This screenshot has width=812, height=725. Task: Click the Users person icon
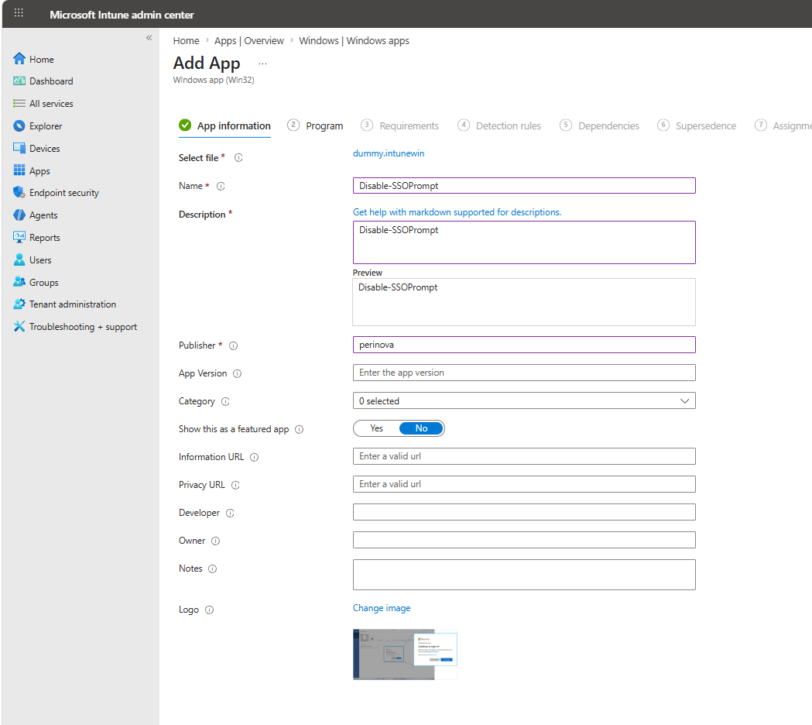[19, 259]
